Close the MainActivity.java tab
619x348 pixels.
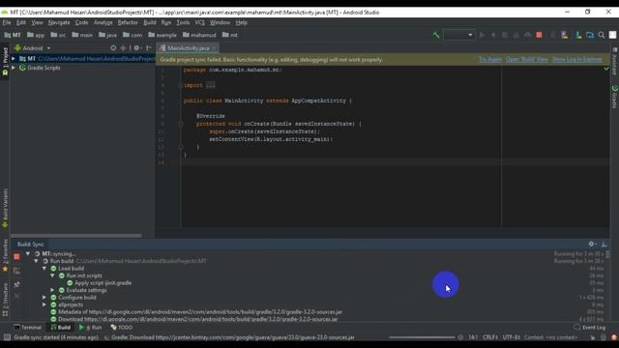click(x=214, y=48)
